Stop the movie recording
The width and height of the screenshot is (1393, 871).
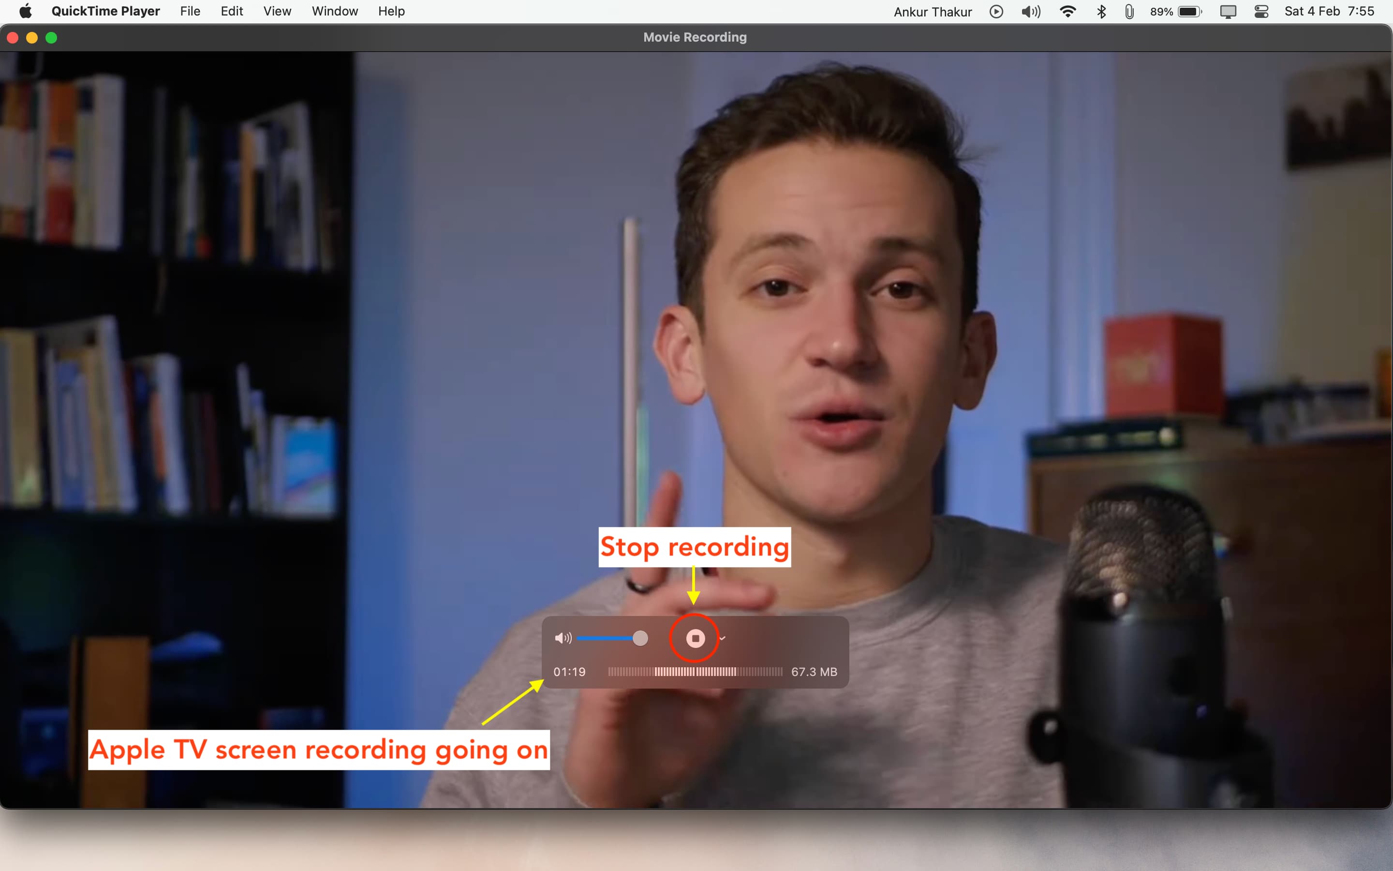pyautogui.click(x=695, y=638)
